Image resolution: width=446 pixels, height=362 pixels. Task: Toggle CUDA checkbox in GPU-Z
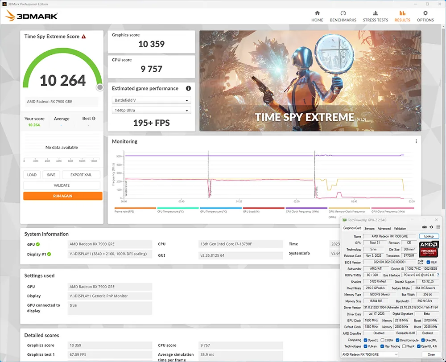[x=383, y=340]
